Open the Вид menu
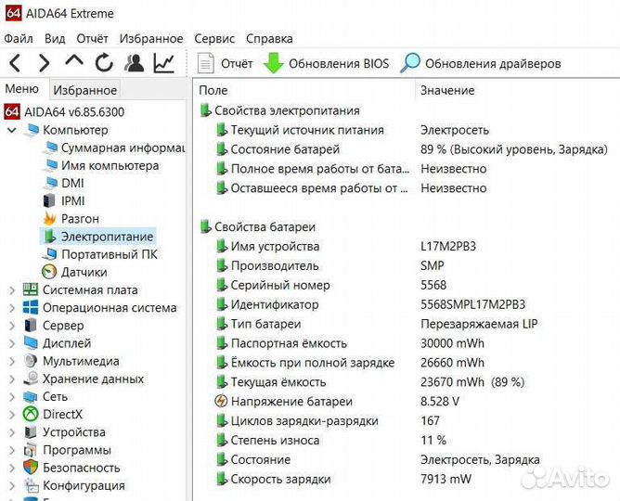620x501 pixels. point(55,39)
